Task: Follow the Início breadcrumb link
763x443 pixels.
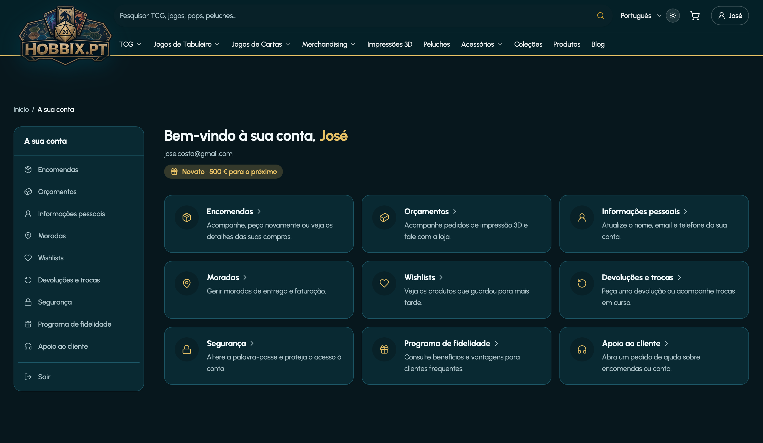Action: [x=21, y=110]
